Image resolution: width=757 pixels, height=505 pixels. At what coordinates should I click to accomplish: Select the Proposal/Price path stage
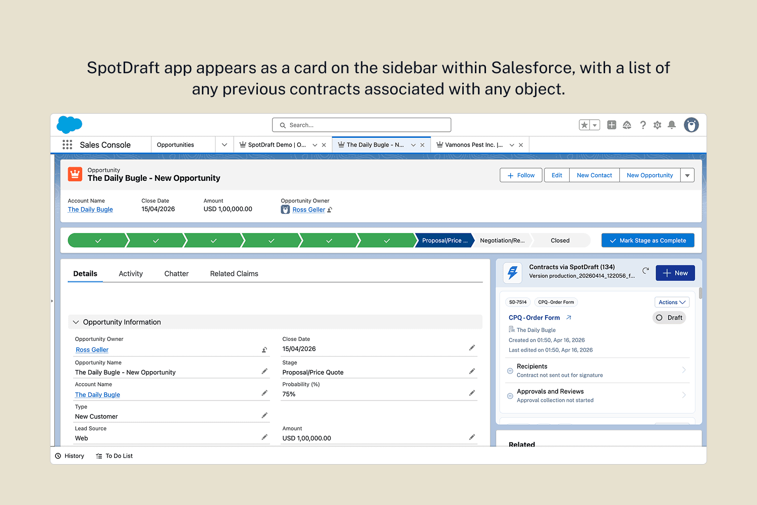tap(445, 240)
